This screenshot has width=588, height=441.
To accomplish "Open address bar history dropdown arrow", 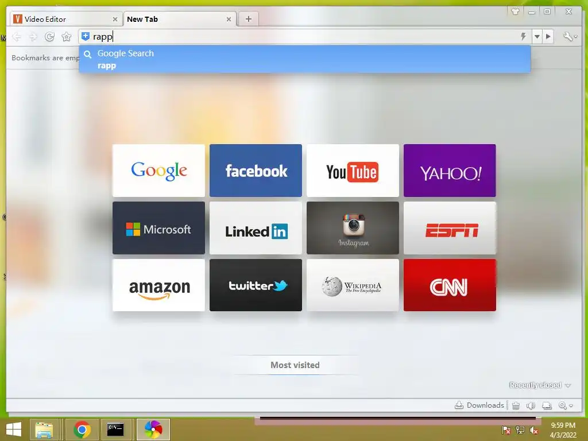I will click(x=537, y=36).
